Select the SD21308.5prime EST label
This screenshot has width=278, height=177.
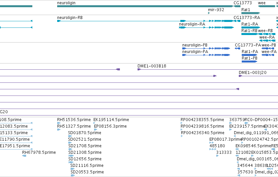tap(85, 152)
